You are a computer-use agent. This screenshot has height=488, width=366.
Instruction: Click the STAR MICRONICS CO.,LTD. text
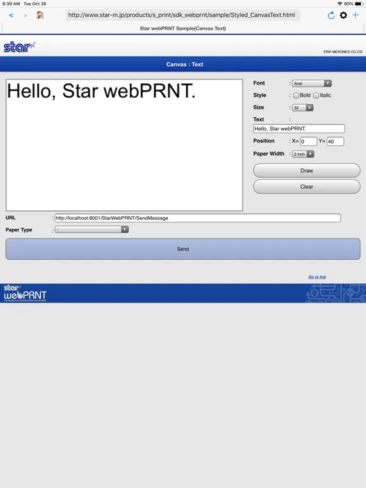(342, 51)
